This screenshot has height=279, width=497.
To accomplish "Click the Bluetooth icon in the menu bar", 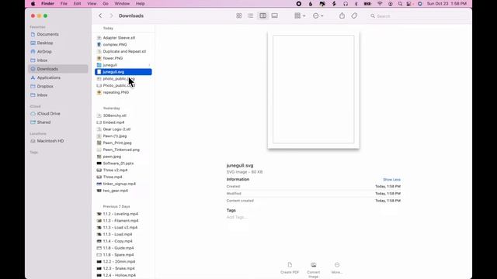I will (356, 4).
